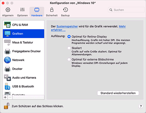Click the partially visible hard disk icon
The height and width of the screenshot is (113, 146).
(7, 93)
